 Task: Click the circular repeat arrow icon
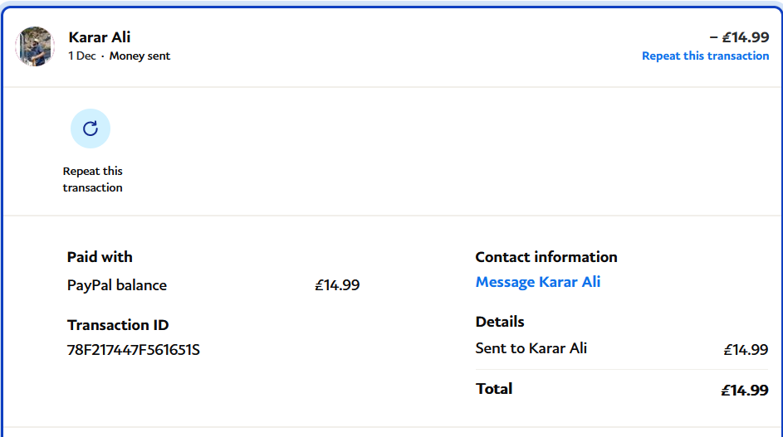(91, 129)
